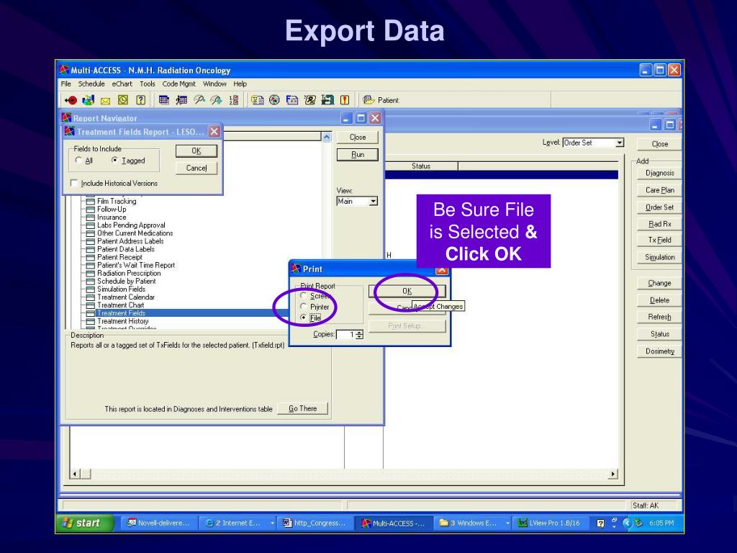This screenshot has width=737, height=553.
Task: Click the Copies spinner arrows
Action: pyautogui.click(x=360, y=334)
